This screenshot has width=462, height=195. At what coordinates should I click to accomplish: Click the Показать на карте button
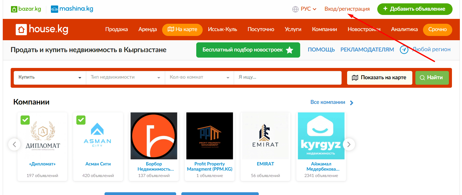[379, 78]
